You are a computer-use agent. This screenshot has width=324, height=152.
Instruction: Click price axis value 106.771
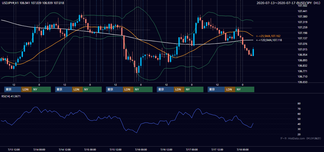tap(303, 71)
